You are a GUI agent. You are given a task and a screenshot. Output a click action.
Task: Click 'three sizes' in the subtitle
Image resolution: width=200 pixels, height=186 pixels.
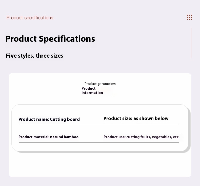coord(49,56)
